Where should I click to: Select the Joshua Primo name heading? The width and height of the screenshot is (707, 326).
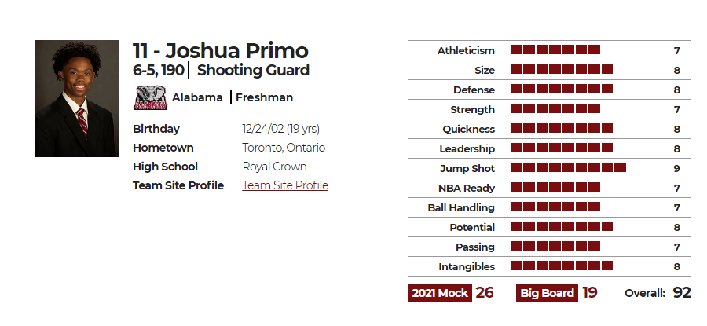pos(221,50)
